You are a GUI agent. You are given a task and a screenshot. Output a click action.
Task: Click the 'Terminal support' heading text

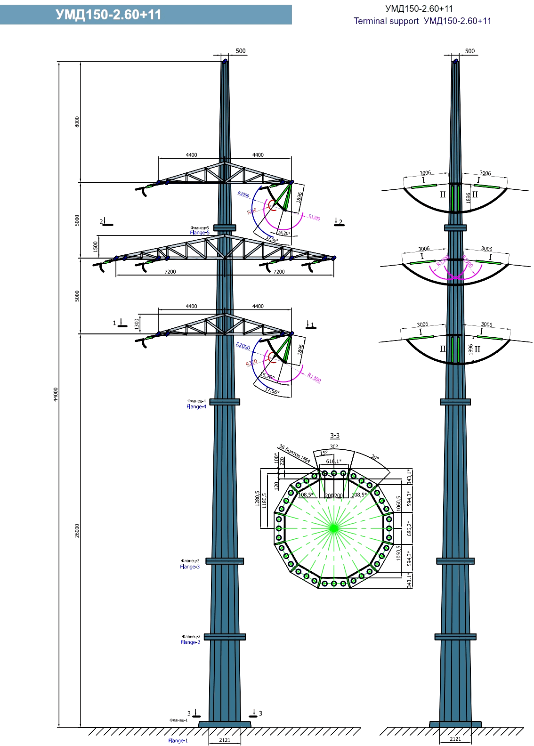point(386,21)
